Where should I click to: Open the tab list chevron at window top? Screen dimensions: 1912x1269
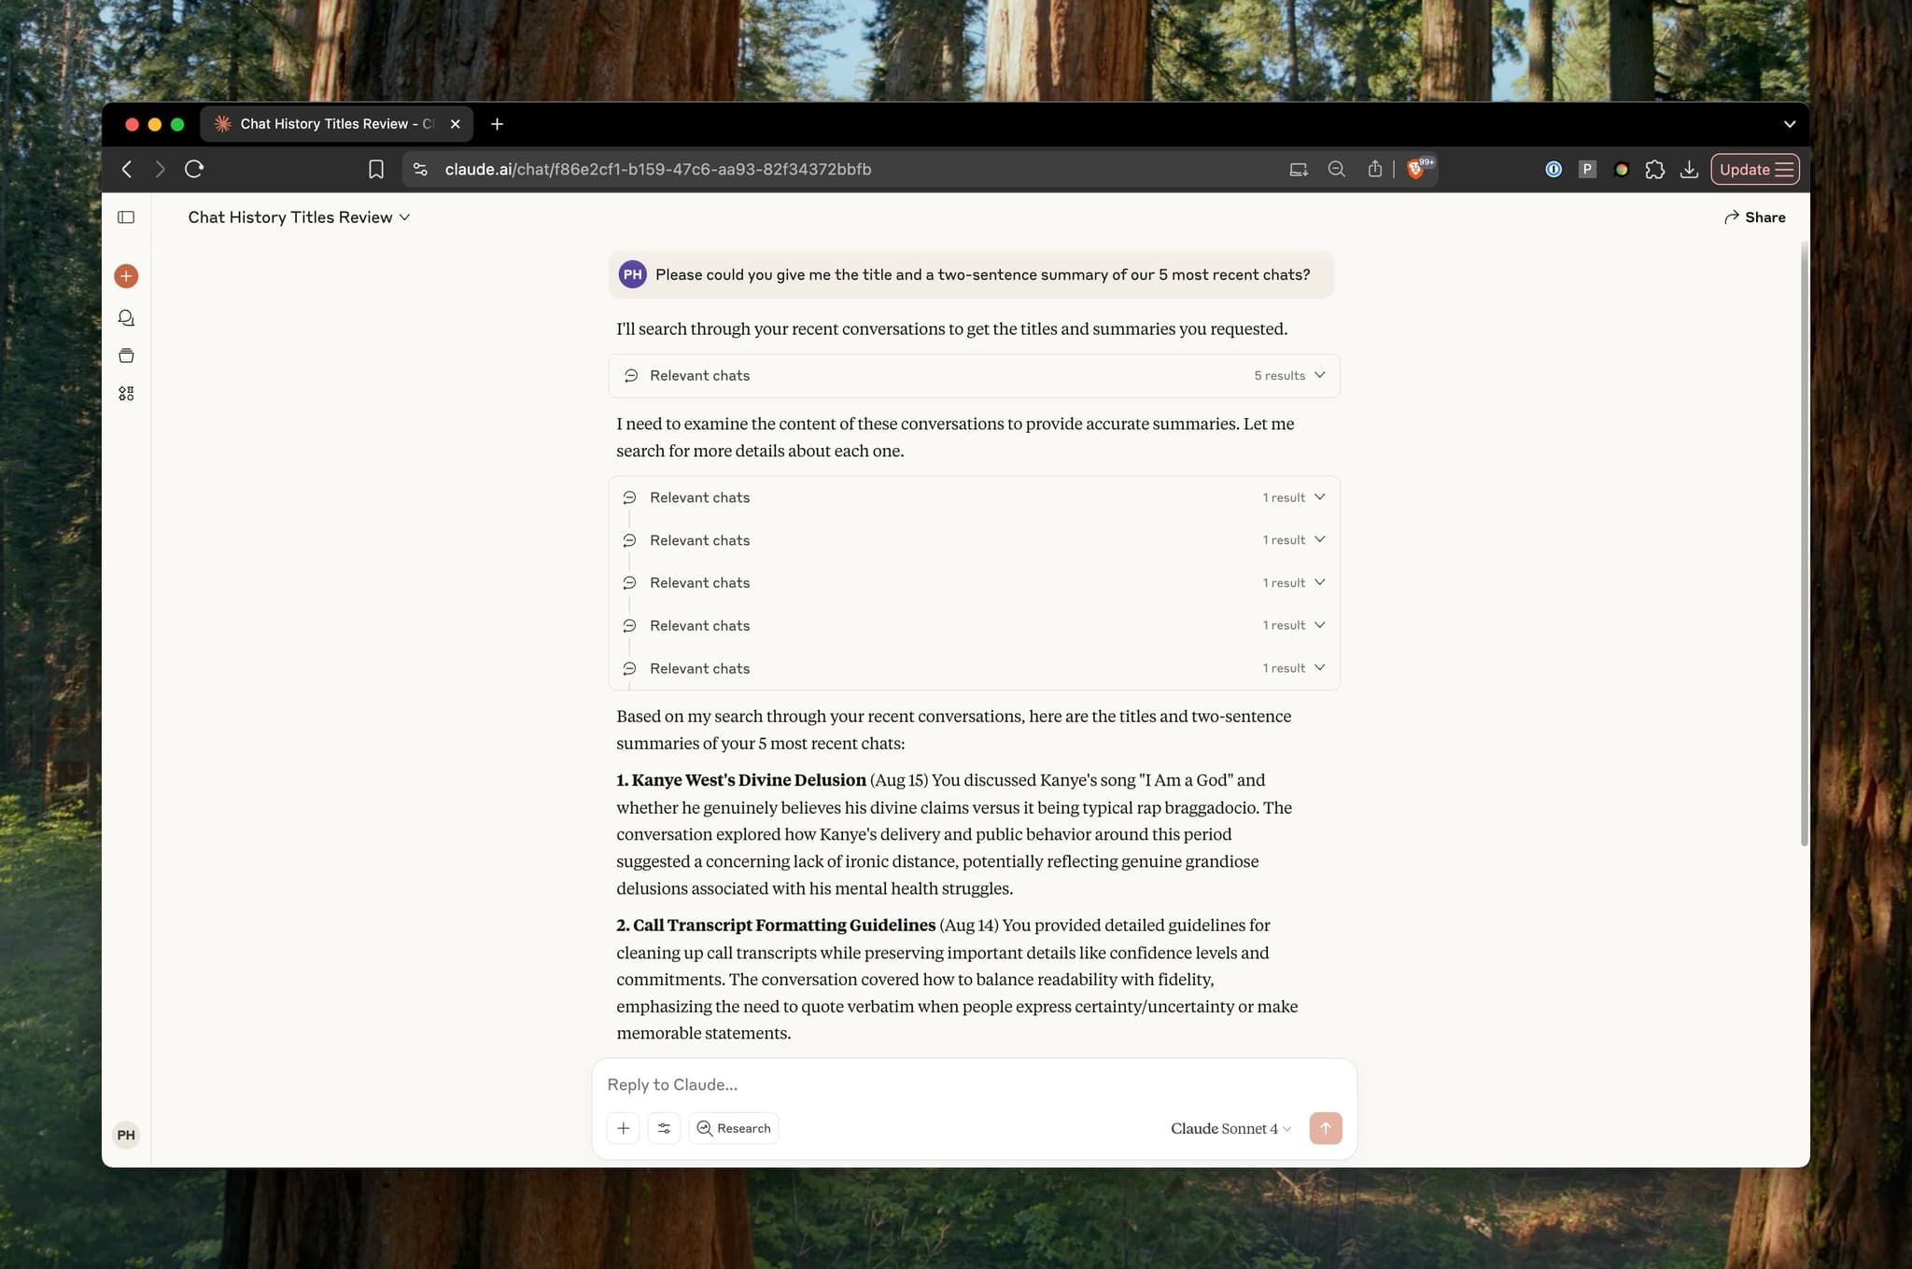click(1790, 124)
